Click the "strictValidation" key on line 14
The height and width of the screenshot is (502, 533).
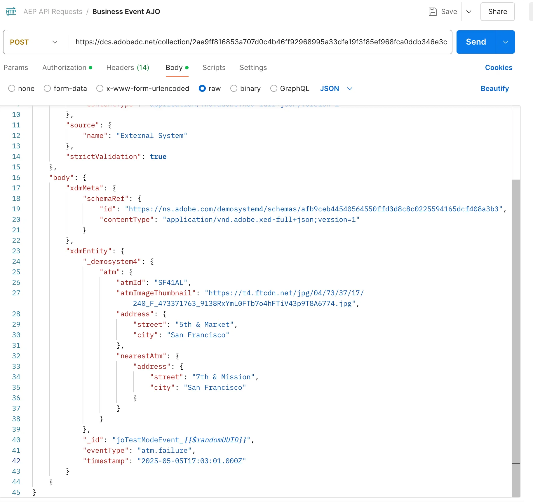104,157
